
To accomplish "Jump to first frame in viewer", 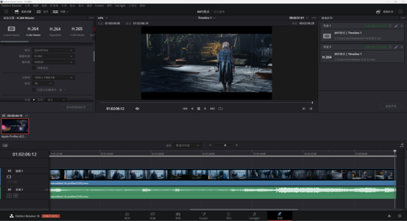I will click(x=185, y=109).
